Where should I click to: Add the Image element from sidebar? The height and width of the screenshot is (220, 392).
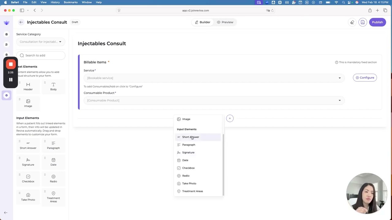click(28, 103)
